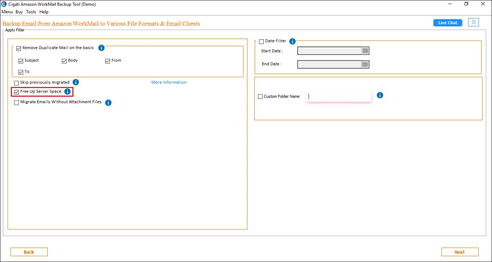492x262 pixels.
Task: Open Start Date calendar picker
Action: click(365, 51)
